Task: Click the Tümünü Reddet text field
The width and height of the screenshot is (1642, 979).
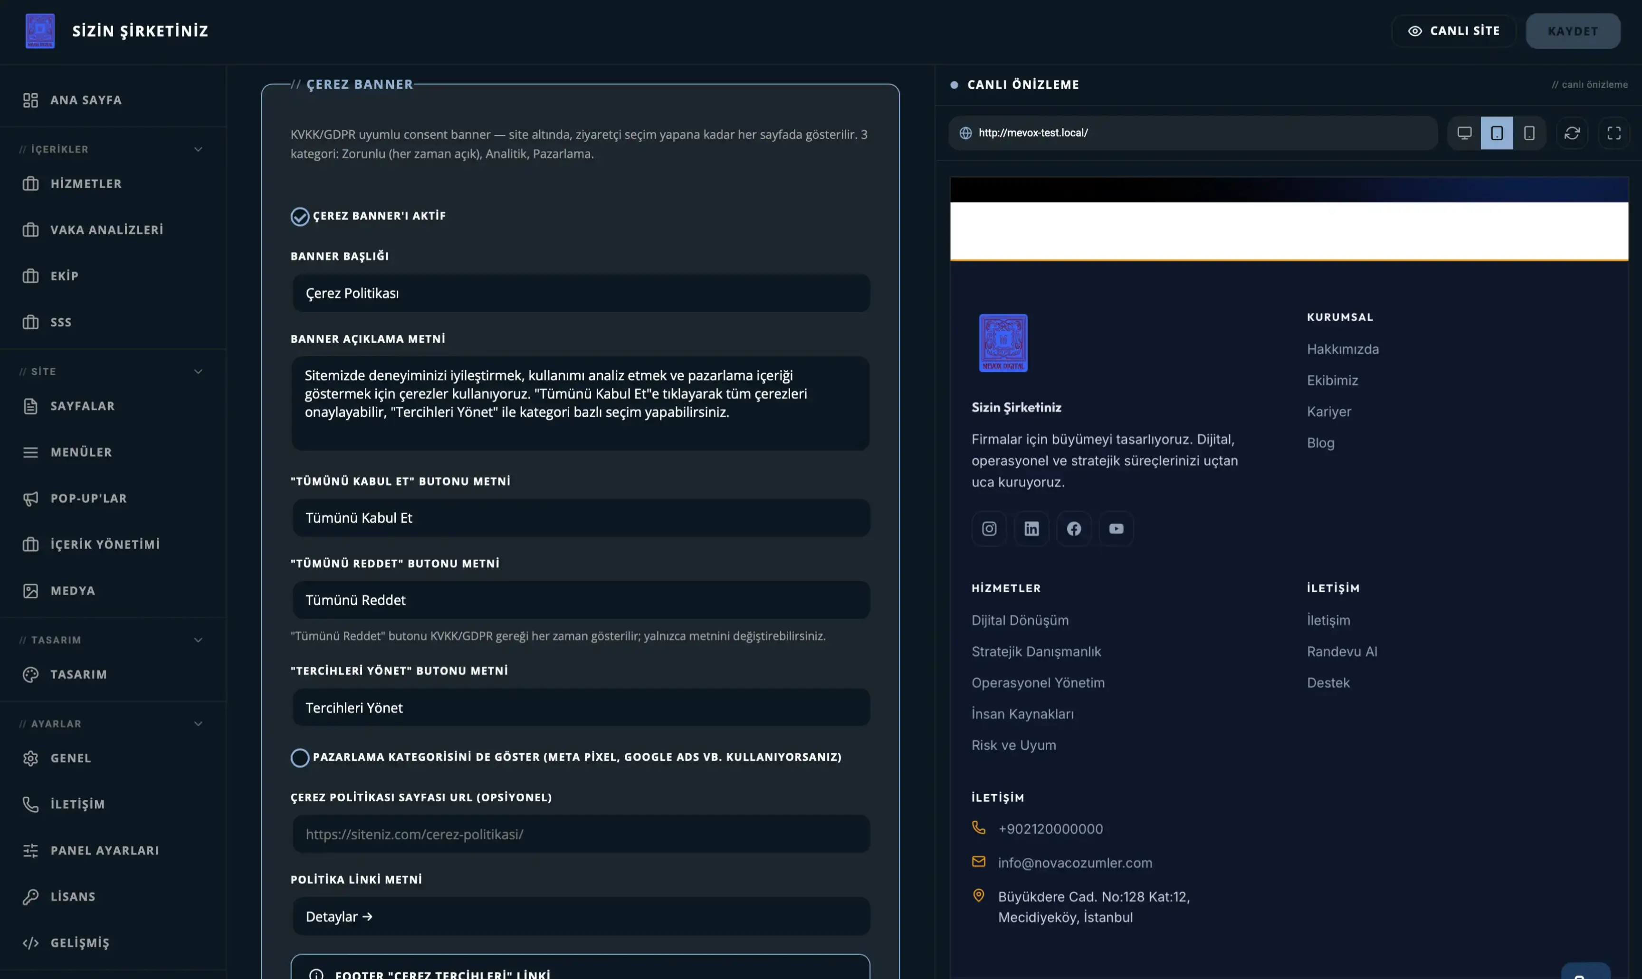Action: (581, 600)
